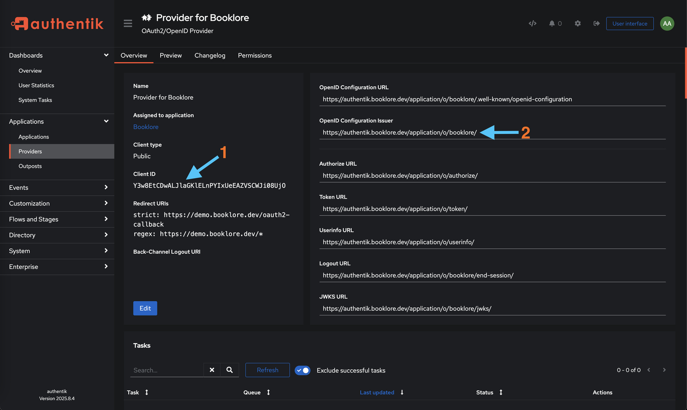
Task: Click the task Search input field
Action: click(x=167, y=370)
